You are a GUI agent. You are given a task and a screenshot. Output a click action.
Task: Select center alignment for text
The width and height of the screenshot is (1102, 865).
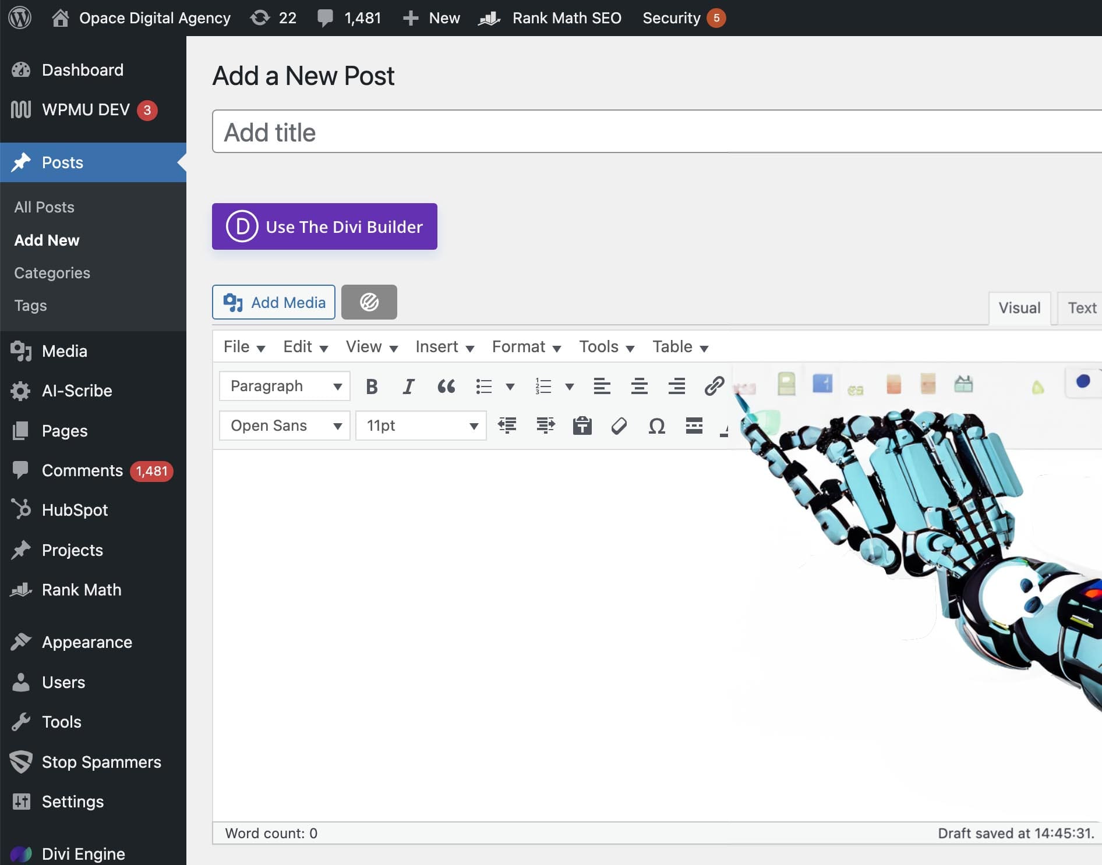640,386
